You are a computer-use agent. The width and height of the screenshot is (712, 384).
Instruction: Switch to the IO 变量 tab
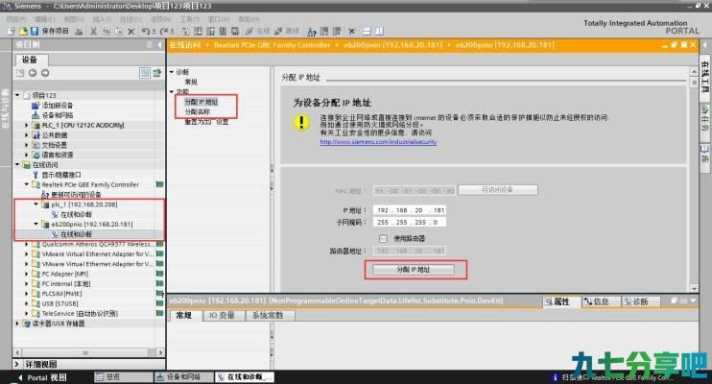tap(222, 316)
